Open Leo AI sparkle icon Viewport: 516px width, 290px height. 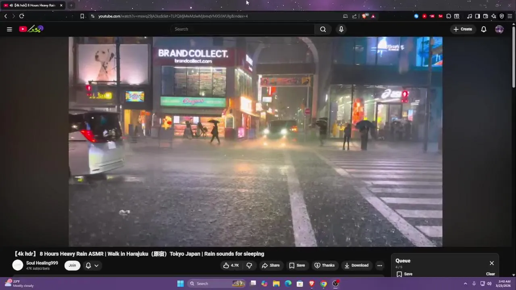coord(493,16)
